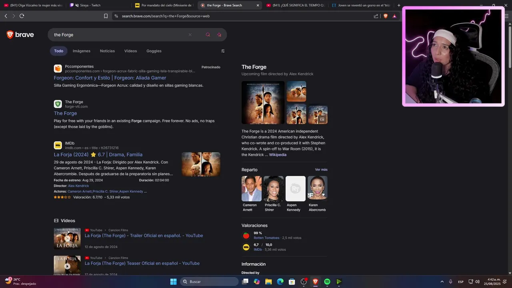Open the volume control in system tray

pyautogui.click(x=477, y=282)
